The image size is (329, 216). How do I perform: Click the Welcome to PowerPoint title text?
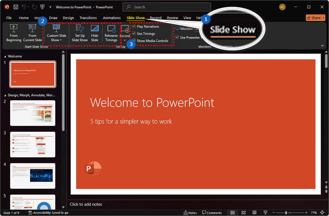(152, 102)
